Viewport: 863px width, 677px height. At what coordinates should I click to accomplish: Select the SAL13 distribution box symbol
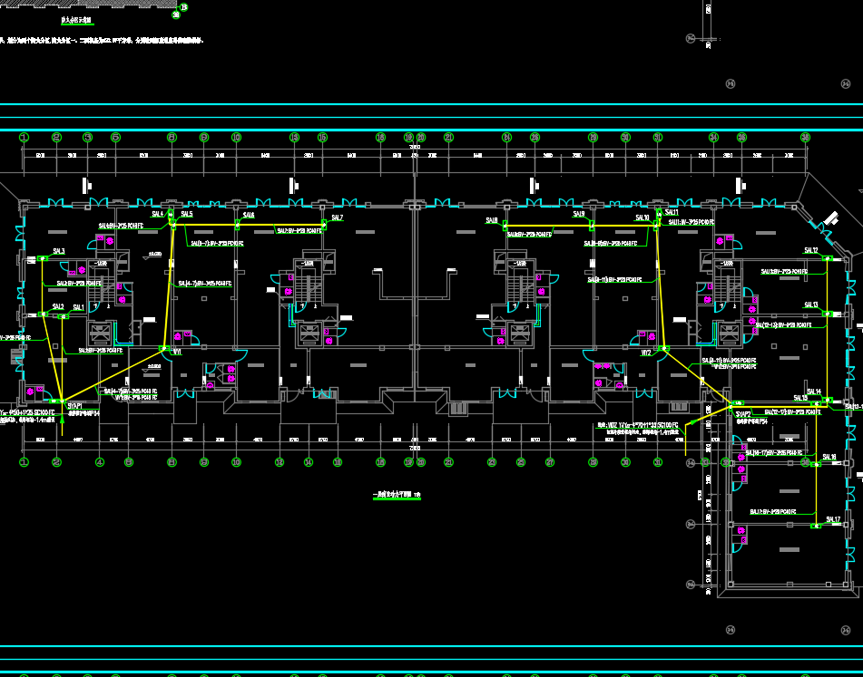coord(825,314)
